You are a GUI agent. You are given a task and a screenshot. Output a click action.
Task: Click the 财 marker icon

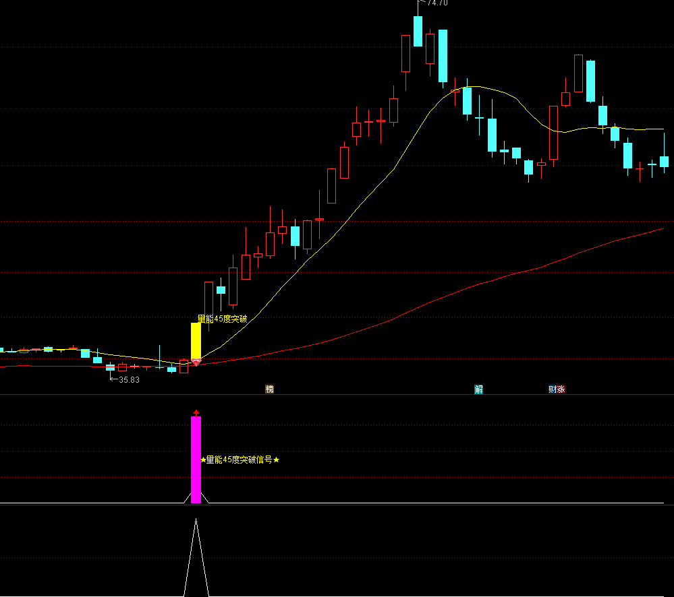point(553,389)
